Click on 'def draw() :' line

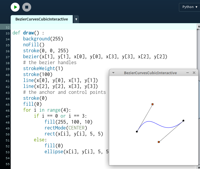pyautogui.click(x=28, y=33)
